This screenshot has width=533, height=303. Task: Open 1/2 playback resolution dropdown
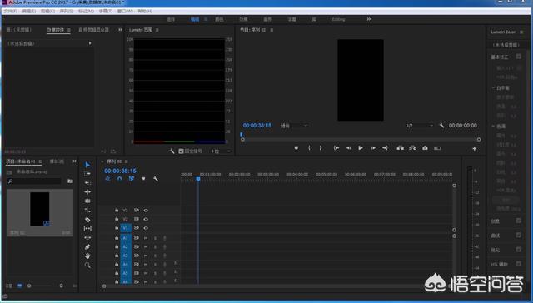420,126
